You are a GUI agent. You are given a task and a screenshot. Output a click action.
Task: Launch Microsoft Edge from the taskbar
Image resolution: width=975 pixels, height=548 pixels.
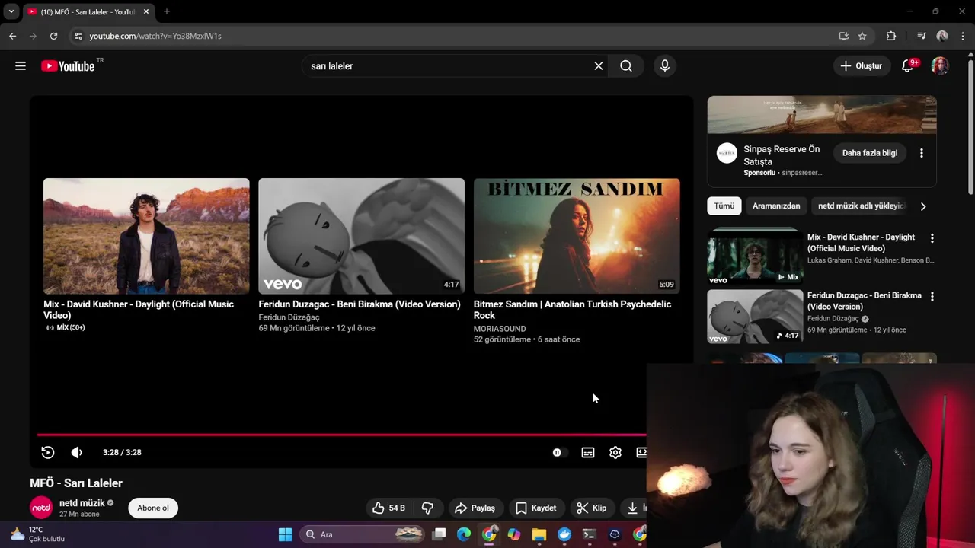pyautogui.click(x=464, y=534)
